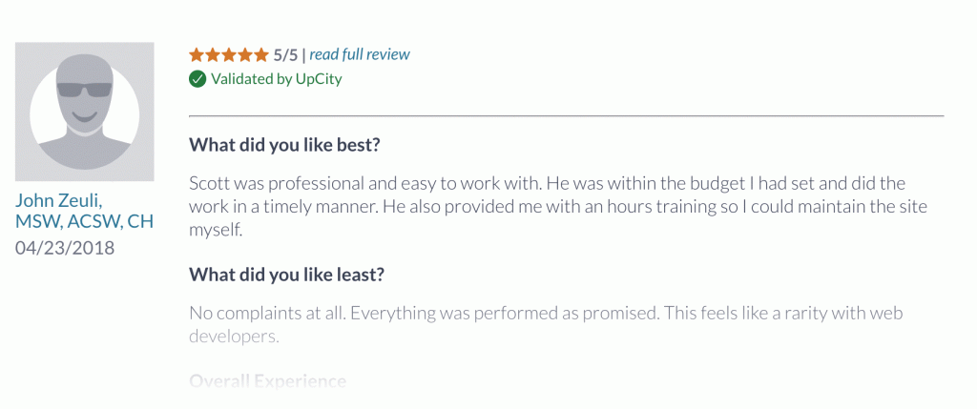The width and height of the screenshot is (977, 409).
Task: Click the review date 04/23/2018
Action: tap(65, 249)
